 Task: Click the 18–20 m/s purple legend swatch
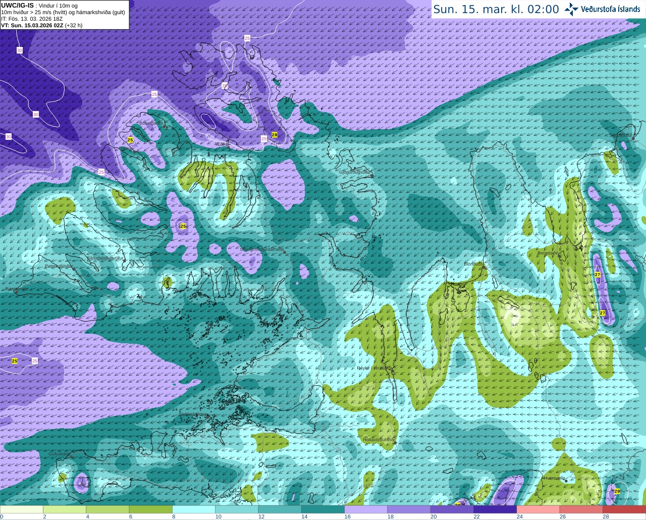pyautogui.click(x=409, y=509)
